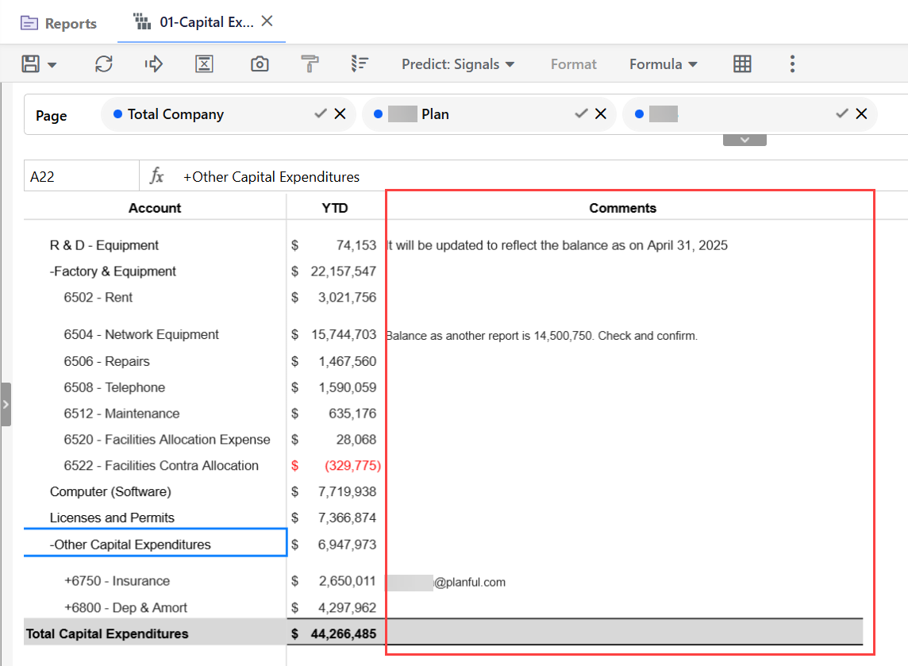Viewport: 908px width, 666px height.
Task: Click the Account column header
Action: [x=155, y=208]
